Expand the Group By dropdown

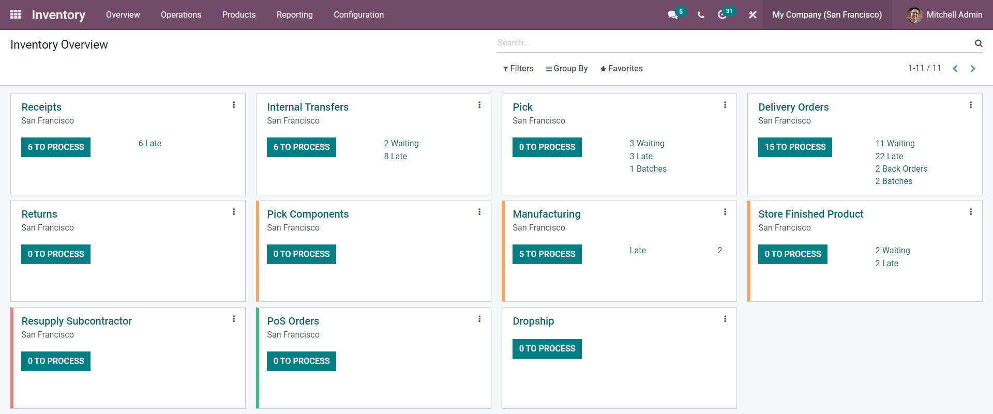(x=567, y=69)
